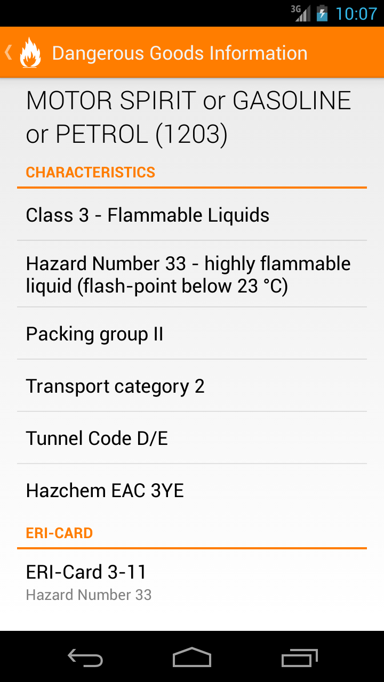Open the recent apps button
The image size is (384, 682).
pyautogui.click(x=299, y=657)
